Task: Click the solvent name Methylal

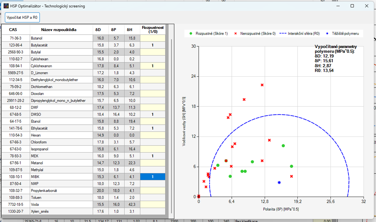Action: [37, 170]
